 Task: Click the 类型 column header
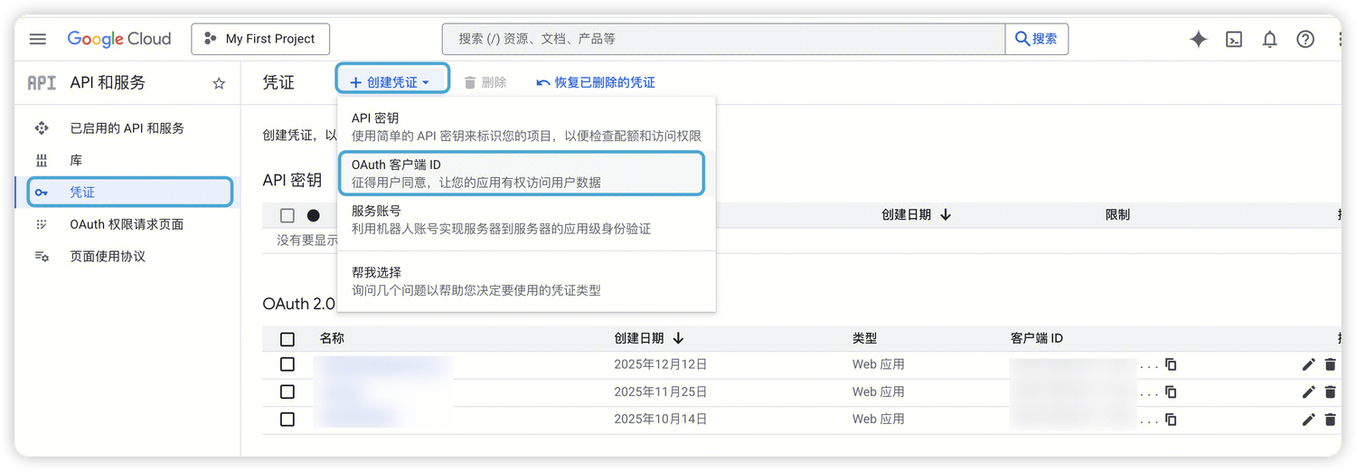(864, 338)
